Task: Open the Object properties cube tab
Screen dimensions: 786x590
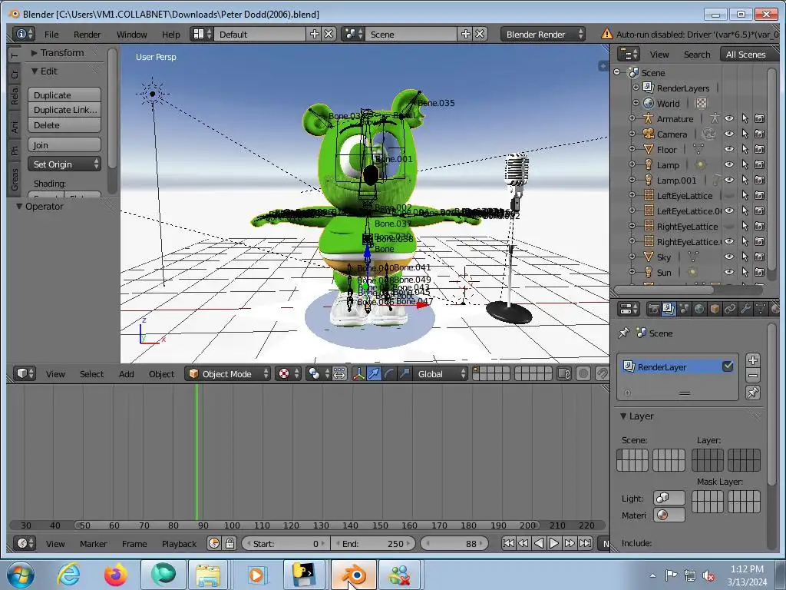Action: 715,309
